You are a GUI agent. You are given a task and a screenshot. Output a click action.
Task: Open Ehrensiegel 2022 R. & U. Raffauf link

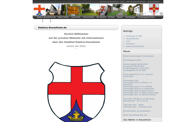pyautogui.click(x=138, y=87)
